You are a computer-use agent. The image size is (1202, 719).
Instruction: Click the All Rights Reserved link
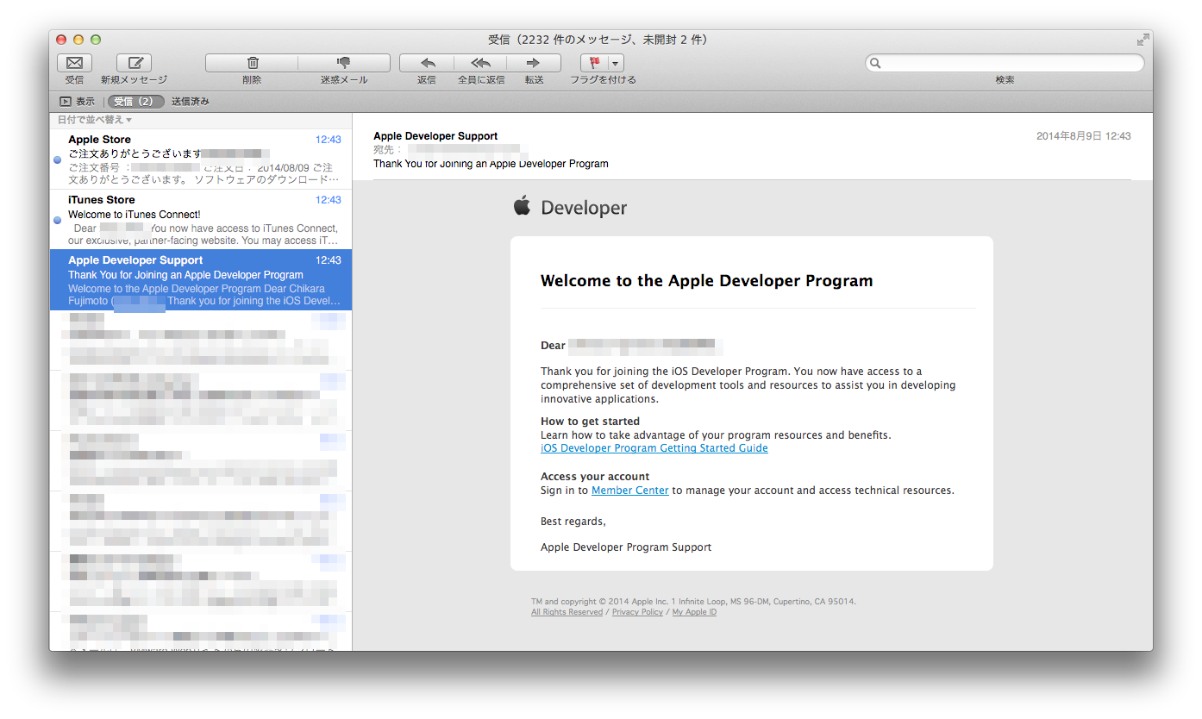click(567, 612)
